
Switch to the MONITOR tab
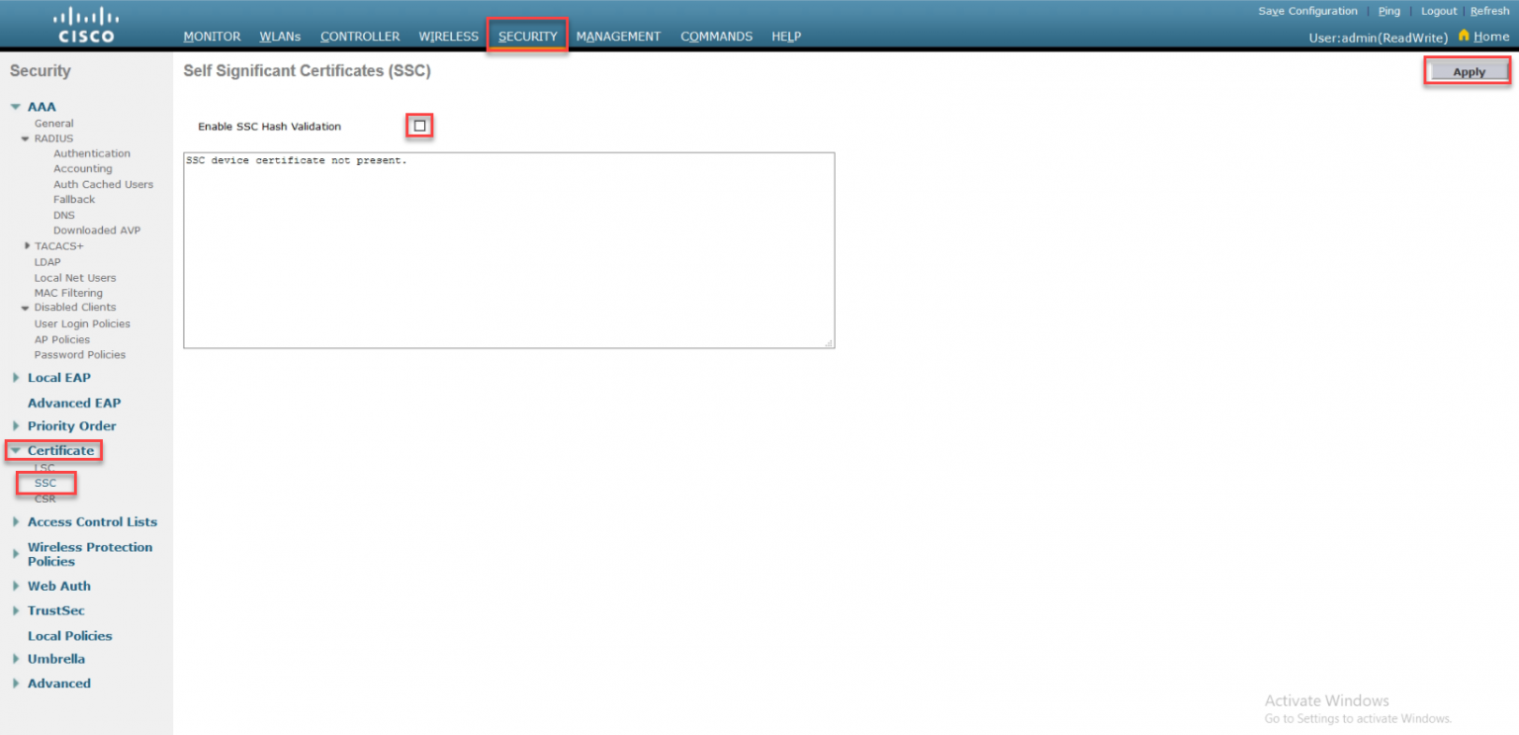212,36
